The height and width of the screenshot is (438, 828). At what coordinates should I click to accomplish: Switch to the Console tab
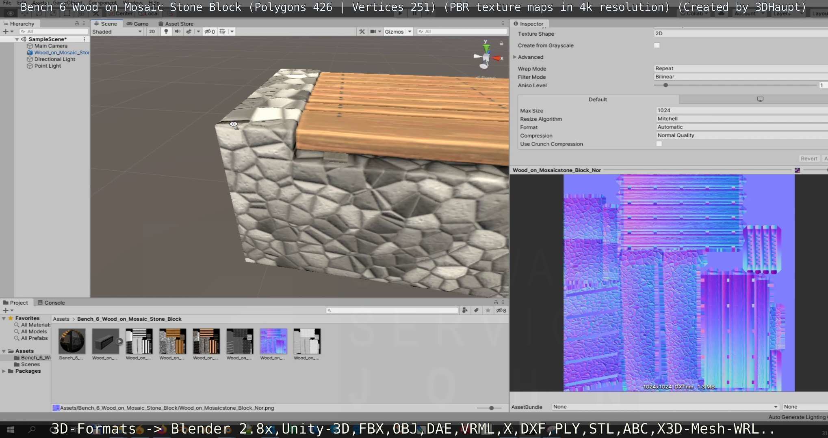coord(51,303)
